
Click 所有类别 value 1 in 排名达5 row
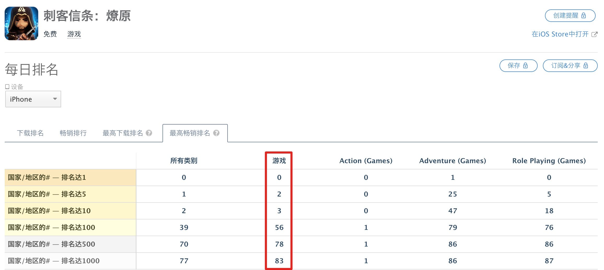click(x=184, y=194)
